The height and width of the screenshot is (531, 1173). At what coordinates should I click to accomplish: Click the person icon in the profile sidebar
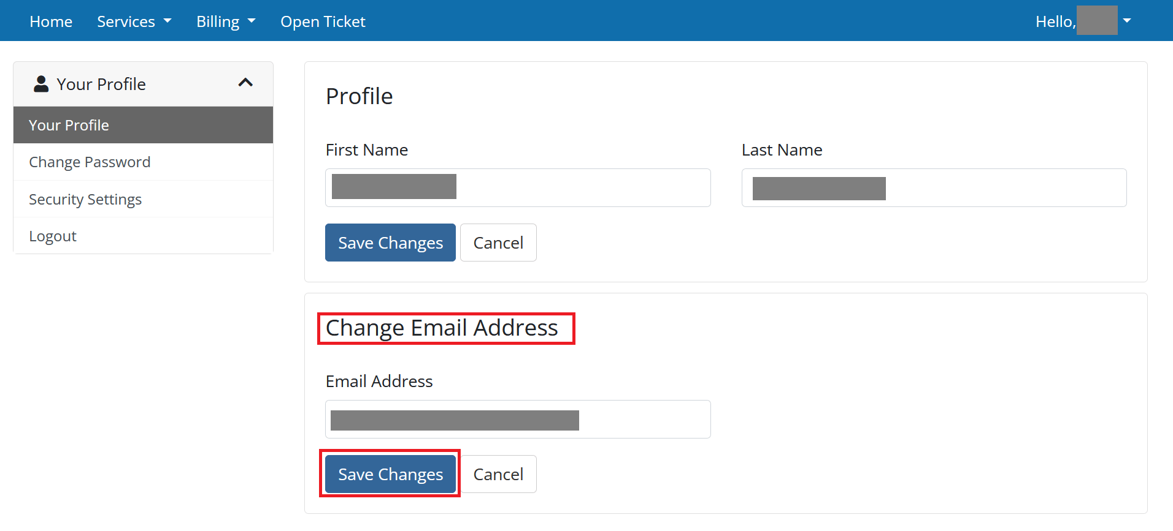click(40, 83)
